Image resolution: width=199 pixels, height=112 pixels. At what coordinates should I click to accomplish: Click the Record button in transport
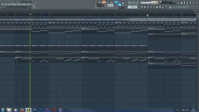[105, 5]
